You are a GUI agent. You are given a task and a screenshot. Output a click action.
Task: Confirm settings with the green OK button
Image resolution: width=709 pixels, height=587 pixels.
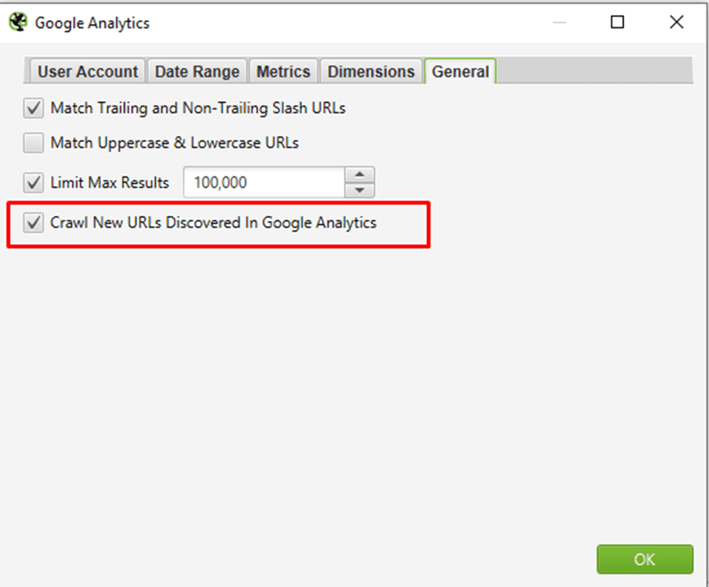point(645,560)
